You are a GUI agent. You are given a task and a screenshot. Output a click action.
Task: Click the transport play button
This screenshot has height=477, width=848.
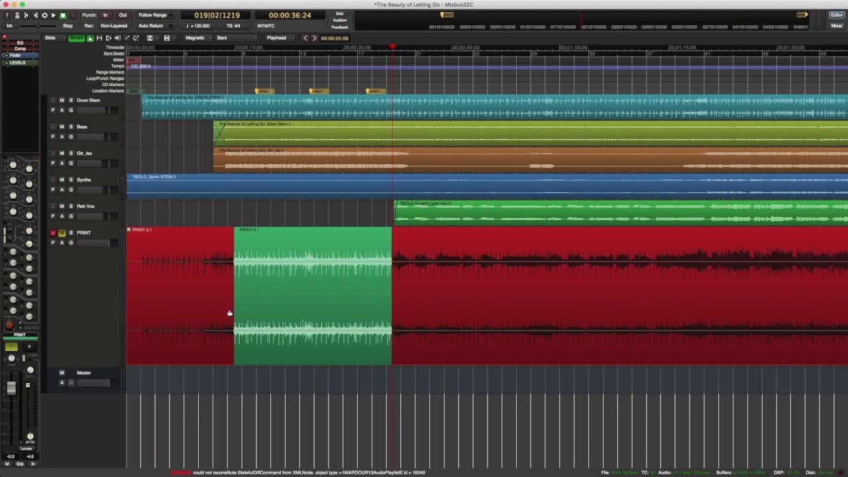pyautogui.click(x=54, y=15)
